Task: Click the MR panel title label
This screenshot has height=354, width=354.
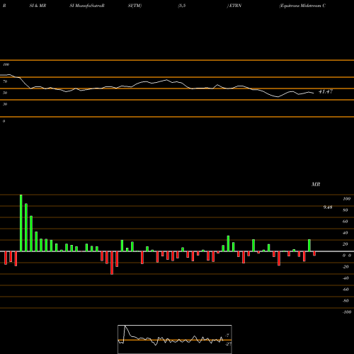Action: pos(316,184)
